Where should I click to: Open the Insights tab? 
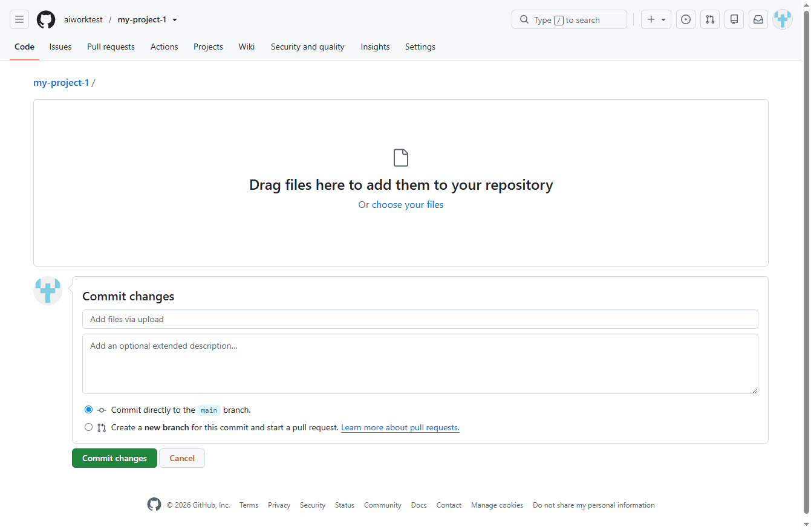tap(375, 47)
